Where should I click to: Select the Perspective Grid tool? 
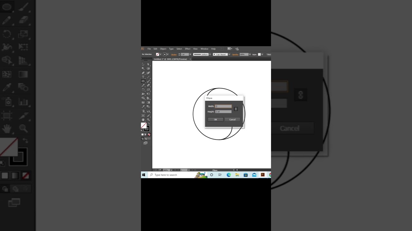148,98
